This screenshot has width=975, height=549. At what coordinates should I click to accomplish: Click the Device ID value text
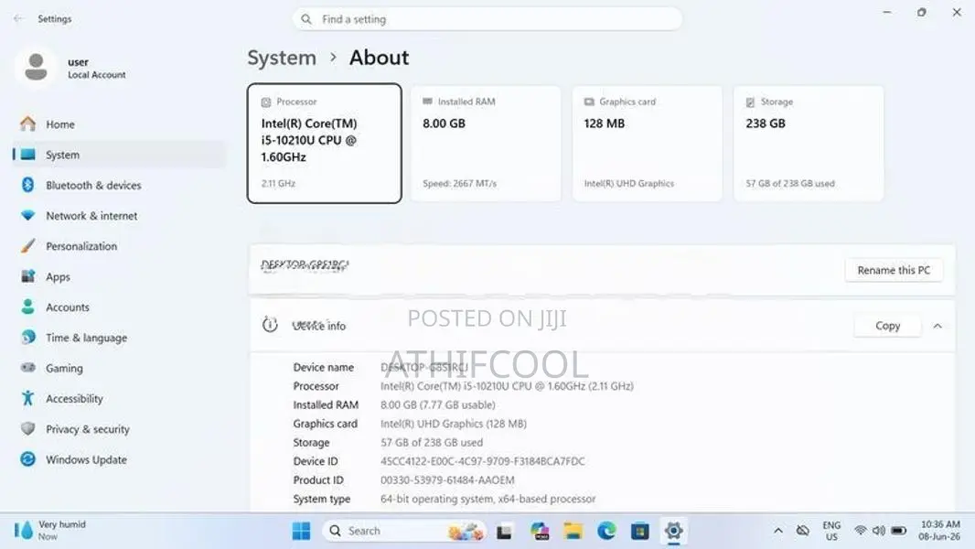click(x=483, y=461)
